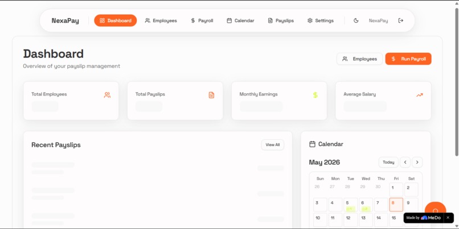Select May 14 in the calendar
The width and height of the screenshot is (459, 229).
[381, 220]
